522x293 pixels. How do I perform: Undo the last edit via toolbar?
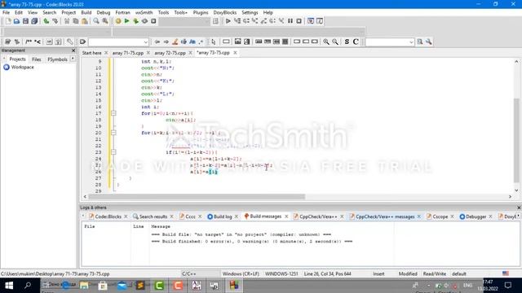coord(46,21)
